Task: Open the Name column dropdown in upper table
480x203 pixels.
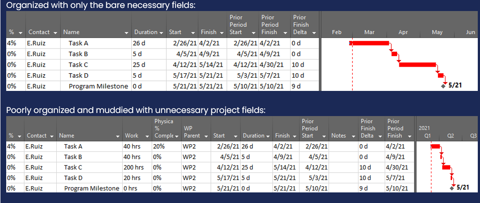Action: (x=126, y=33)
